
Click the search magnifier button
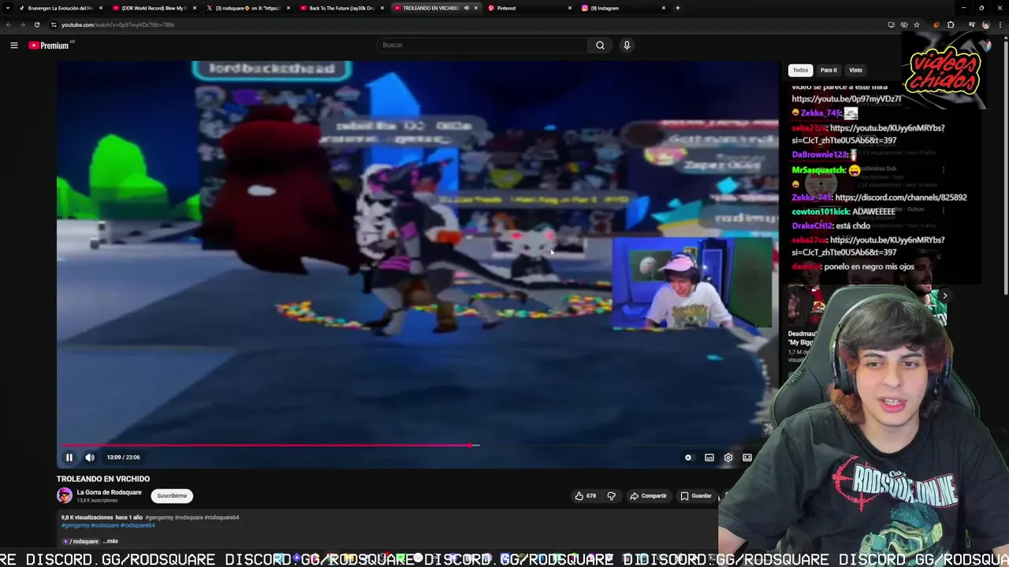[600, 45]
